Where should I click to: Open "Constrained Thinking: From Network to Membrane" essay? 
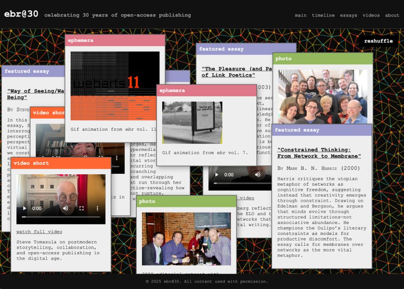tap(319, 153)
